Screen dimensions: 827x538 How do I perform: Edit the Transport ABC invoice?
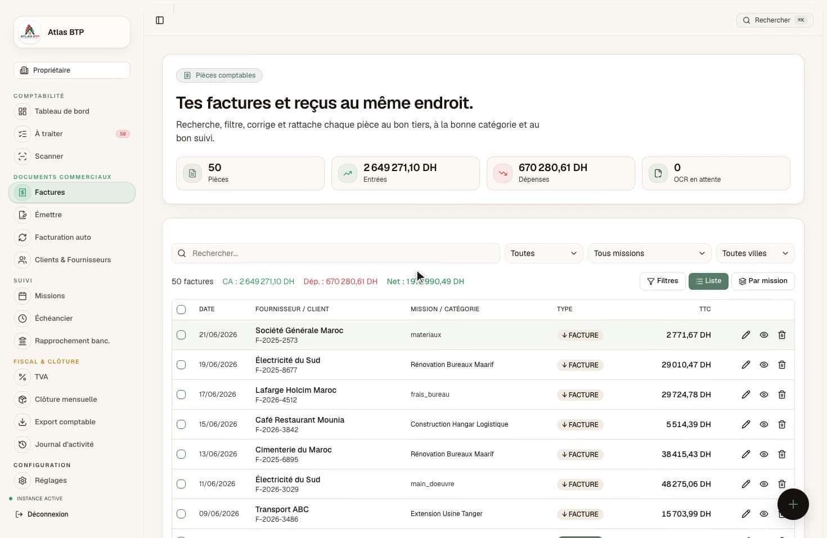pos(746,514)
